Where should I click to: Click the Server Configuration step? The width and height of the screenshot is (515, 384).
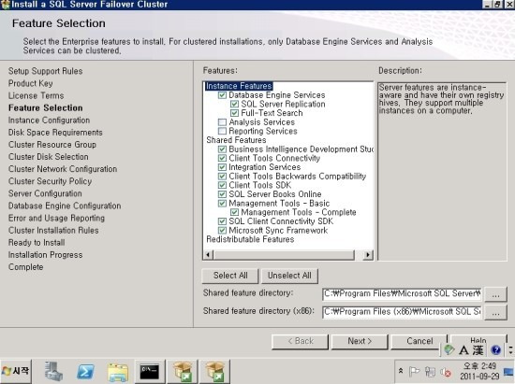pyautogui.click(x=45, y=193)
